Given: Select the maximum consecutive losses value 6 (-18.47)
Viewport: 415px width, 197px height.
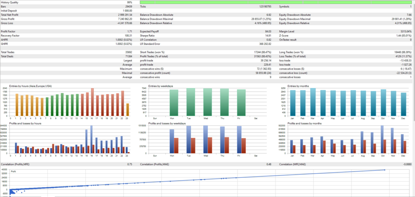Looking at the screenshot, I should (x=406, y=69).
